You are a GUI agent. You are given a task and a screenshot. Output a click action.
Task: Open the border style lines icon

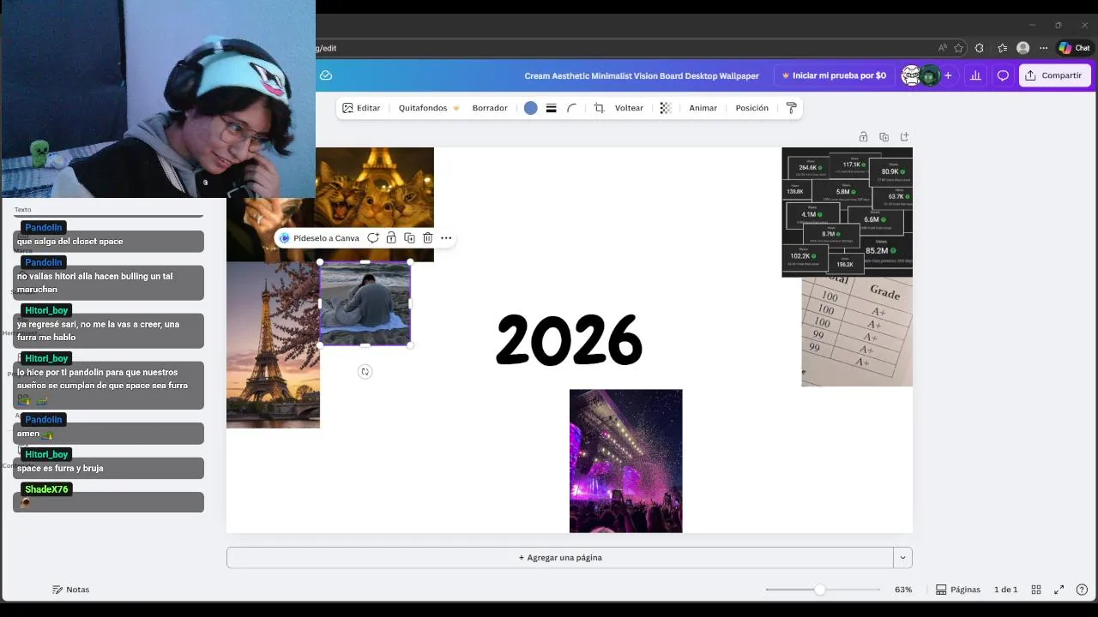click(551, 108)
